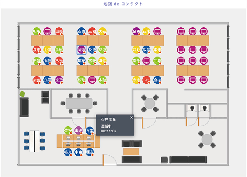Click the 山美 seat icon

59,31
